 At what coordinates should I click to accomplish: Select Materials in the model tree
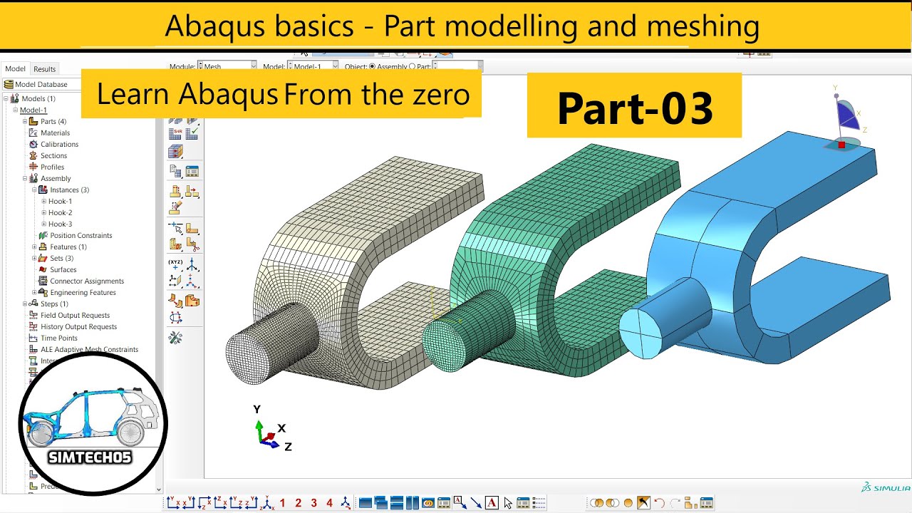(x=55, y=133)
